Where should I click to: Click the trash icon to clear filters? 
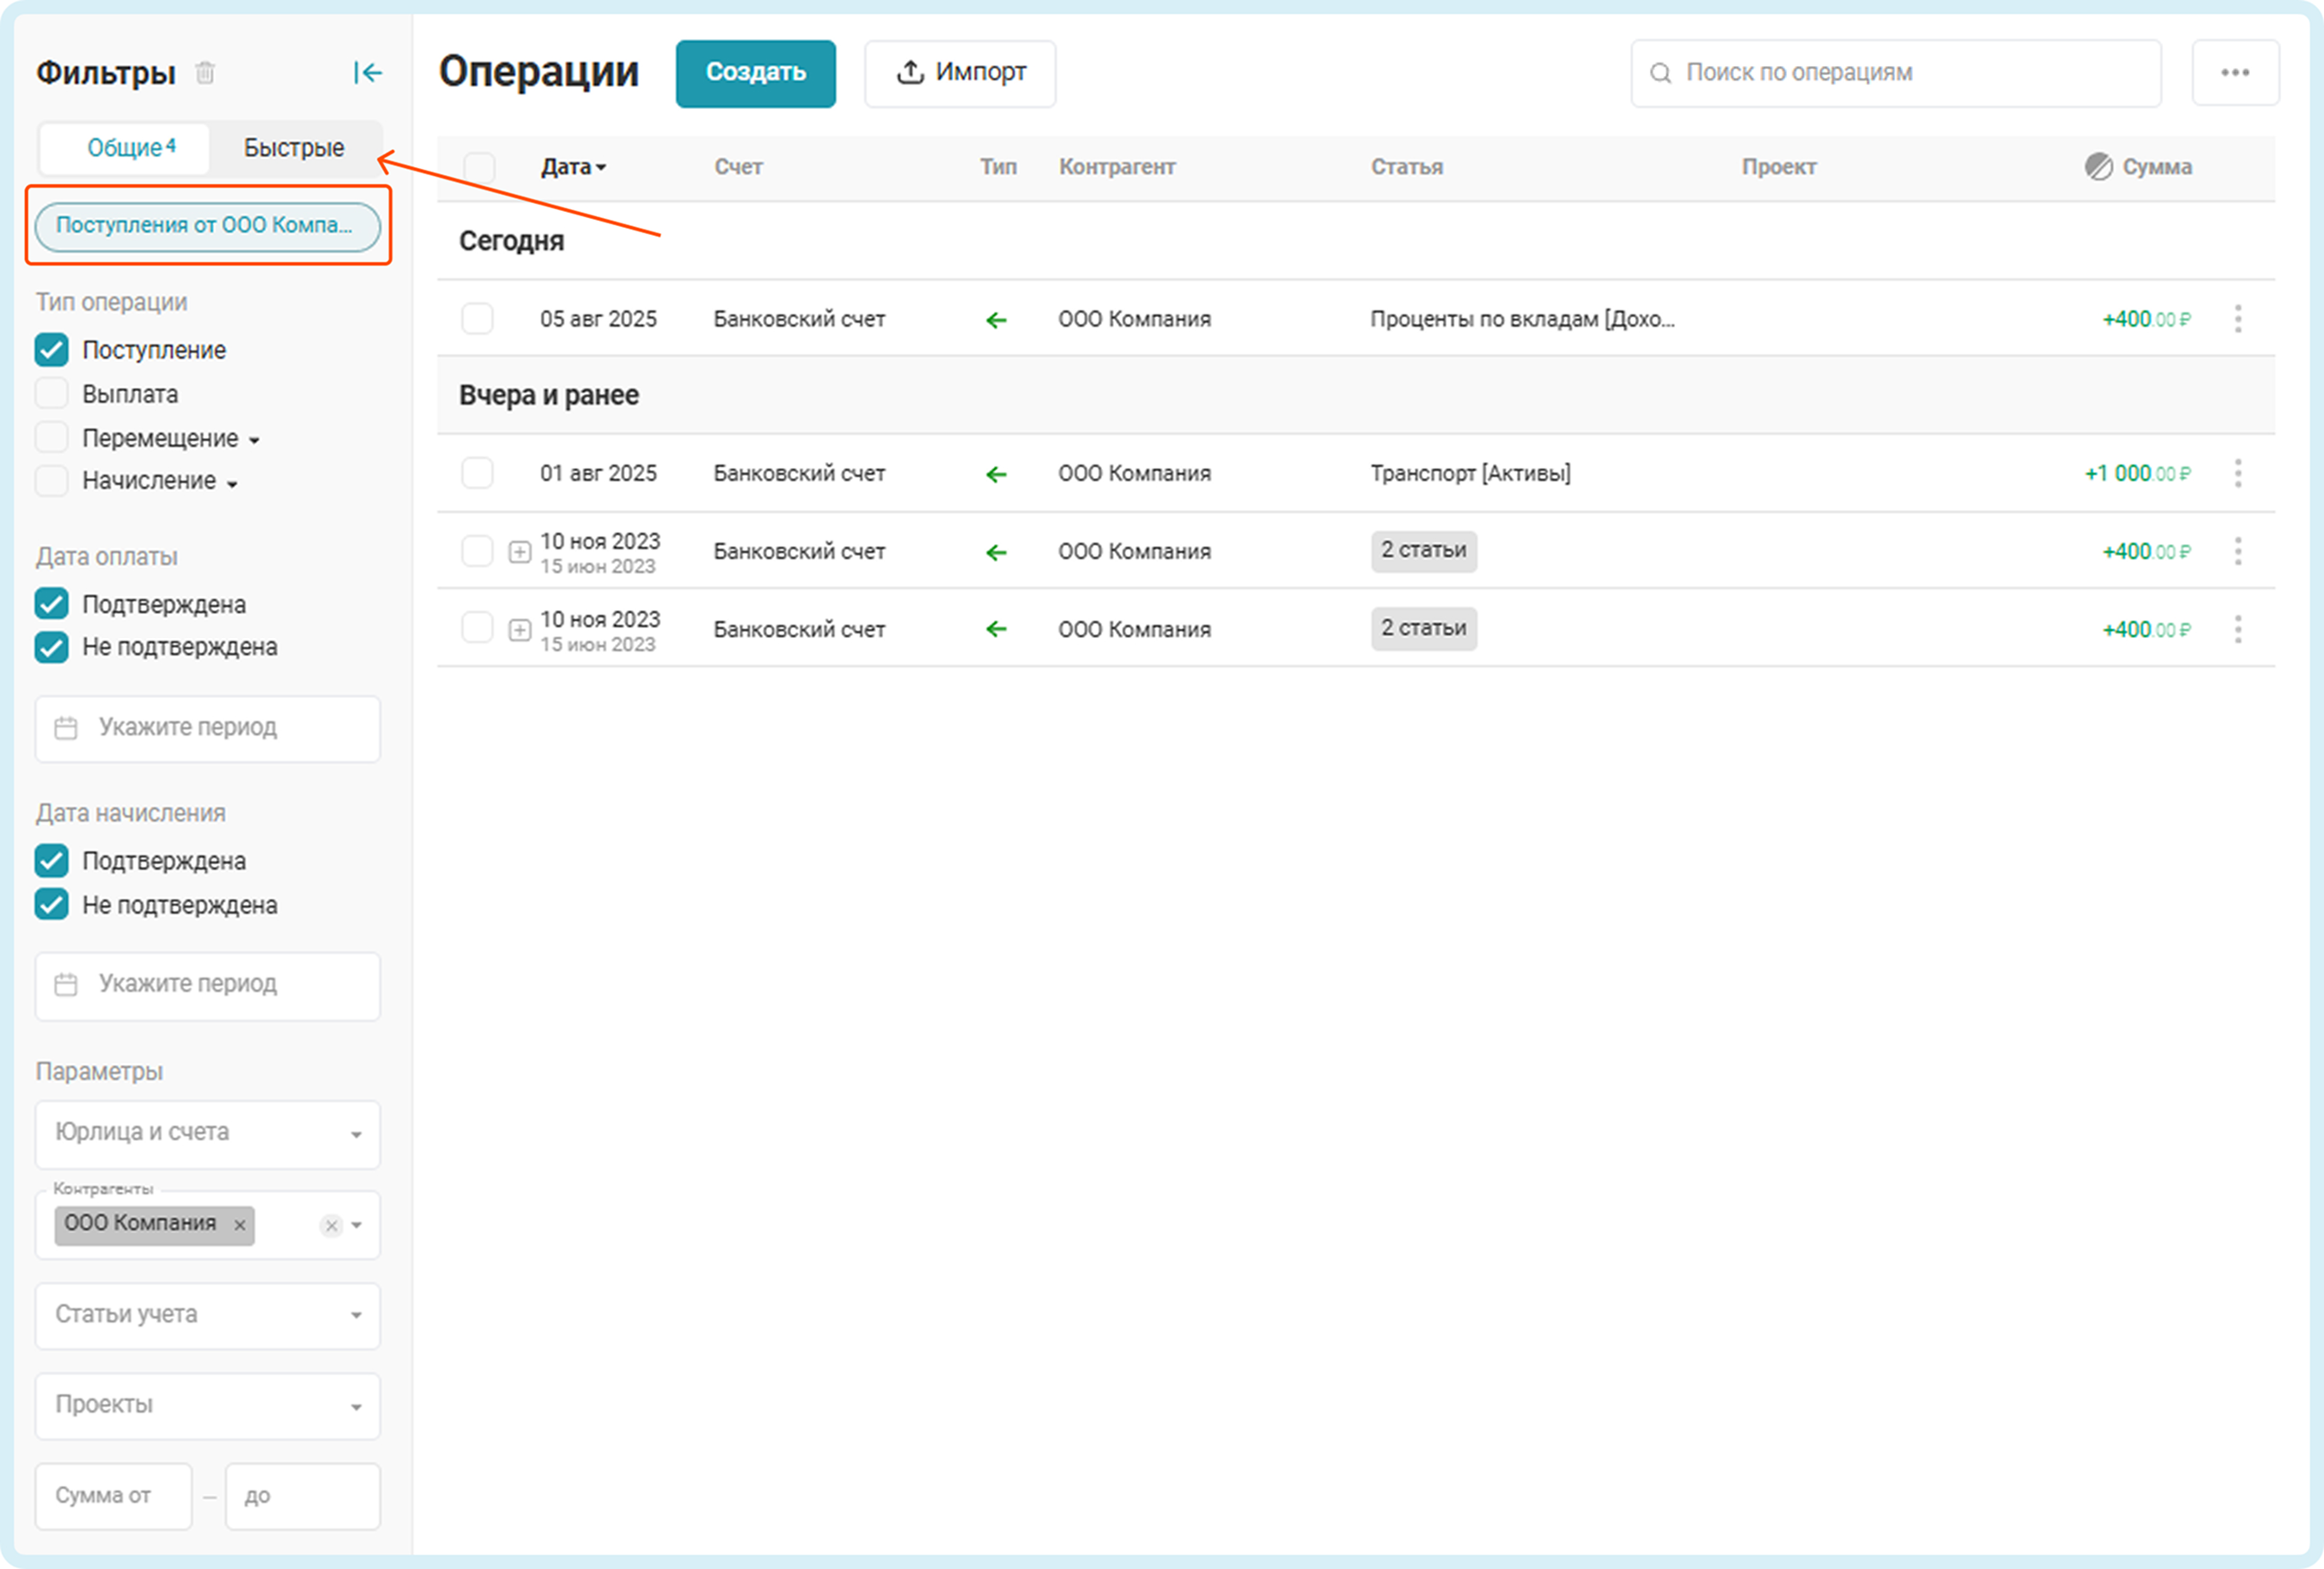(205, 73)
